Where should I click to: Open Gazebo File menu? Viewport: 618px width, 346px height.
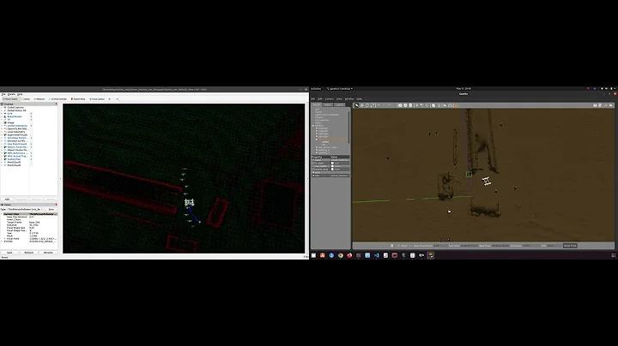313,98
